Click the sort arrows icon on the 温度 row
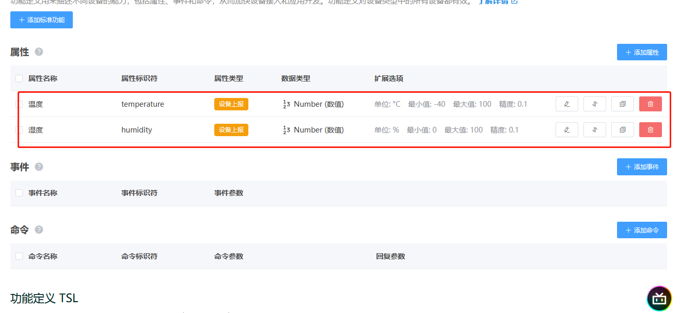680x313 pixels. click(594, 104)
